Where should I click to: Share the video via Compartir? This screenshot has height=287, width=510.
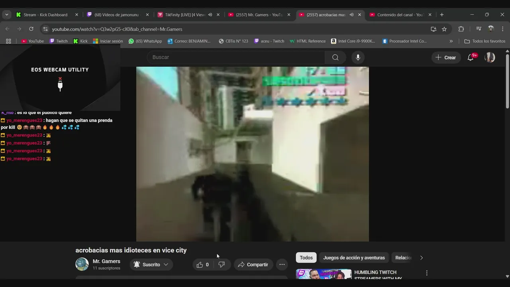253,265
